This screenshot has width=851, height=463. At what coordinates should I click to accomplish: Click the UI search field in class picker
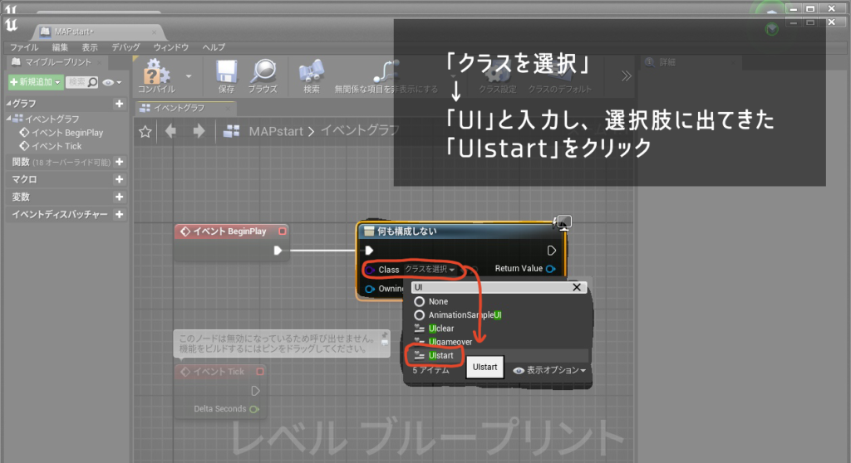coord(489,287)
